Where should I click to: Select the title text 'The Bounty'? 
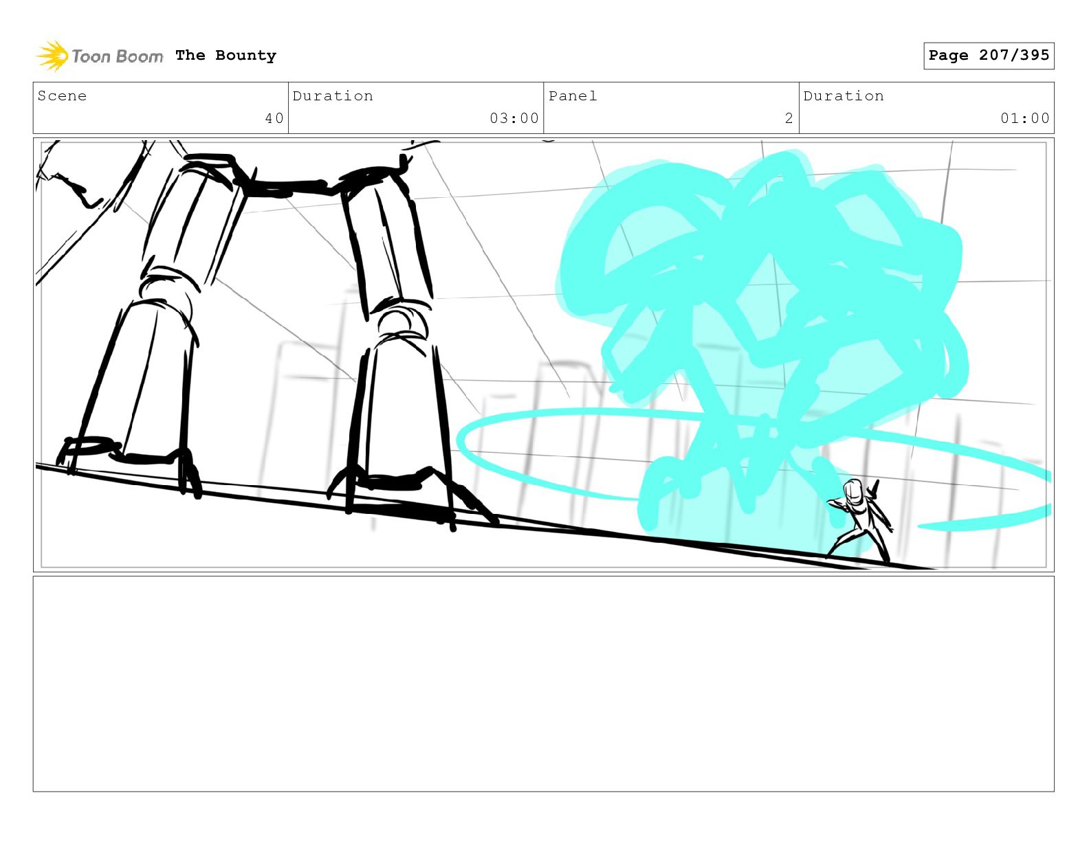coord(225,55)
